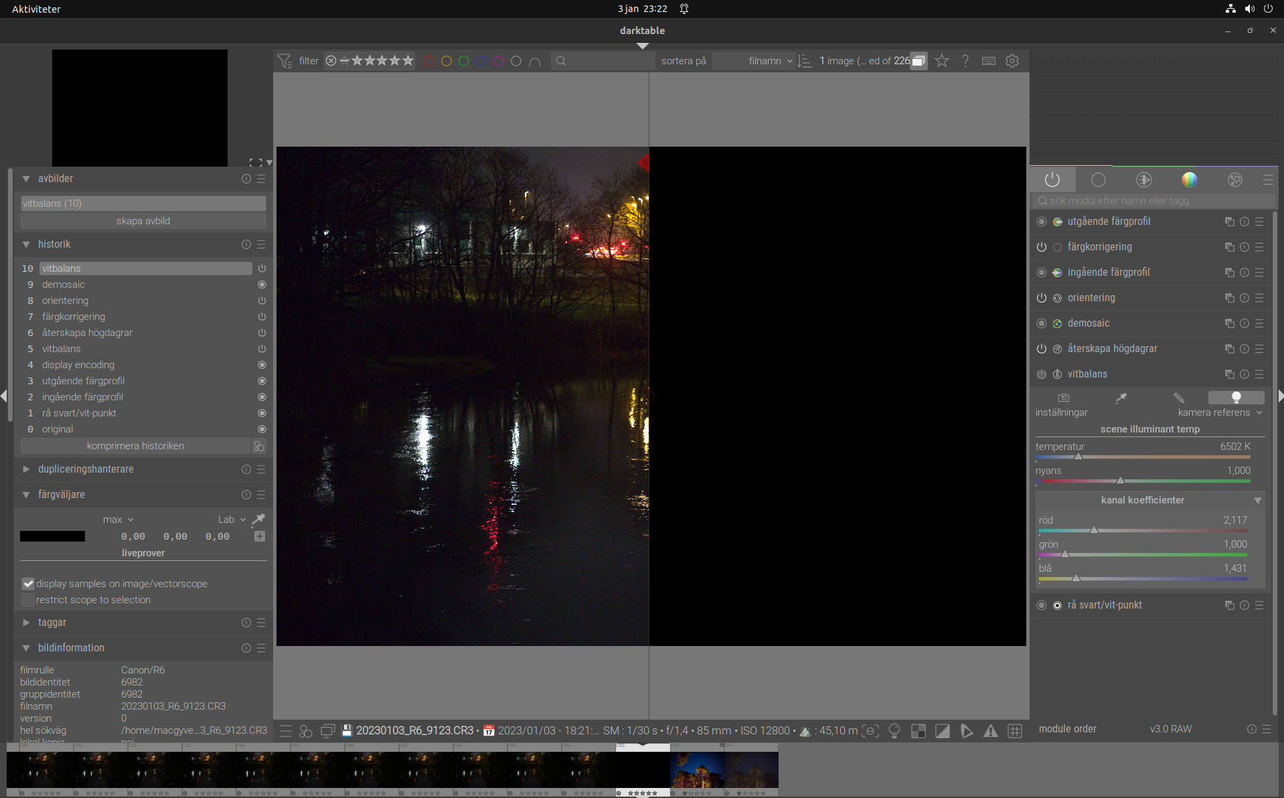Open the color module group panel

[1190, 179]
